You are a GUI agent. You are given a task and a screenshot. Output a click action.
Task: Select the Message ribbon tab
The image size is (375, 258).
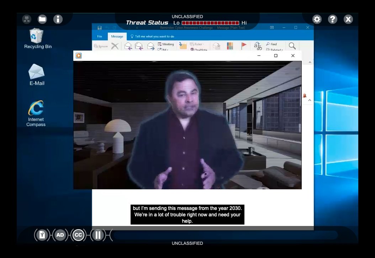point(117,36)
